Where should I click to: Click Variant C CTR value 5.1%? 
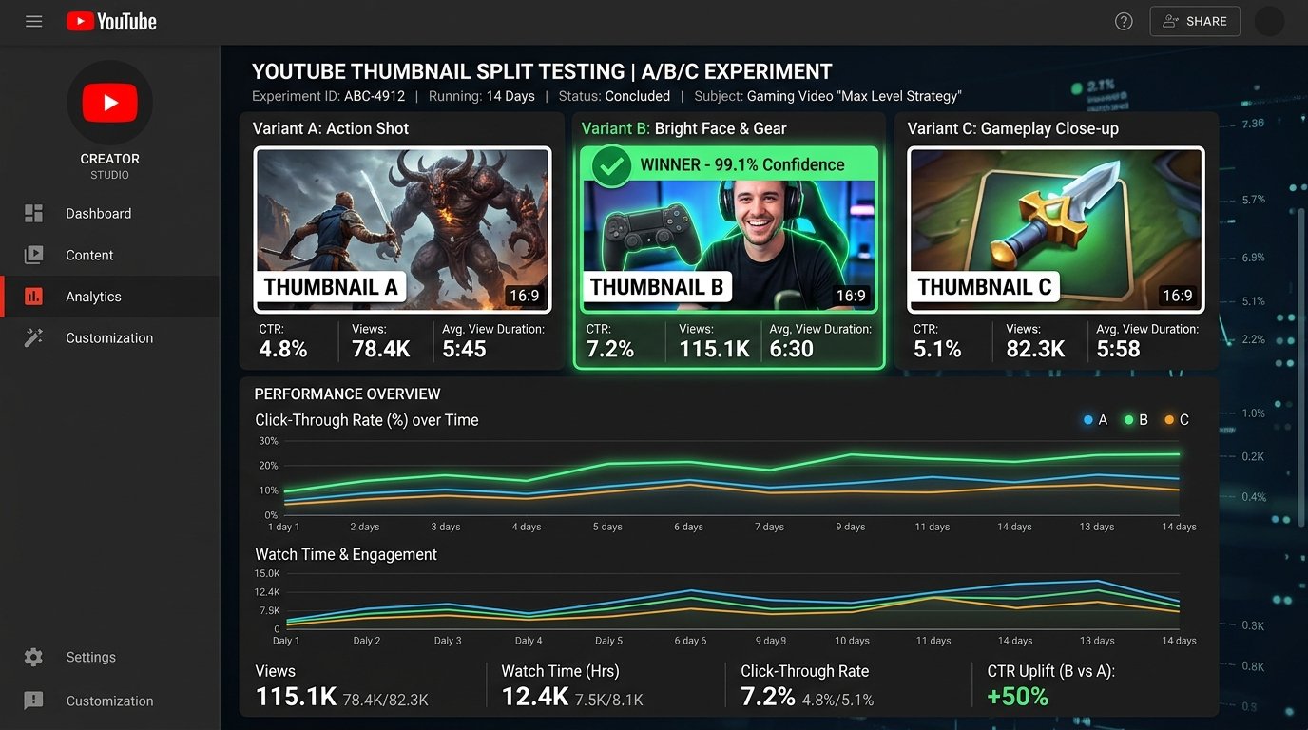[937, 349]
